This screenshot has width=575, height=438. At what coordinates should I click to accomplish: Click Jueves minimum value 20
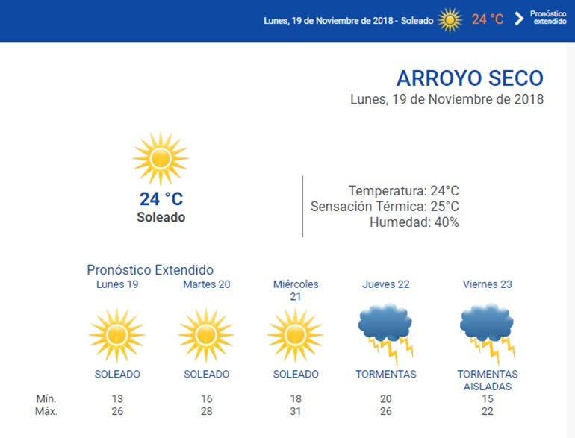click(386, 398)
